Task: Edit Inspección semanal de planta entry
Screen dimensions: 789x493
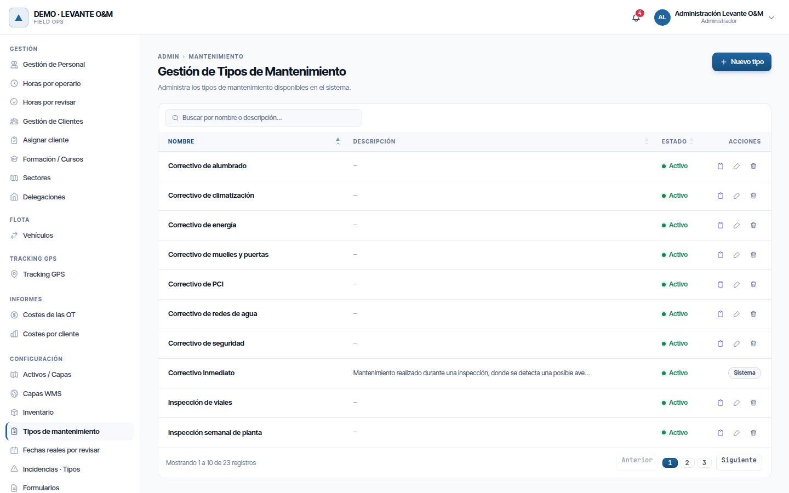Action: (x=736, y=433)
